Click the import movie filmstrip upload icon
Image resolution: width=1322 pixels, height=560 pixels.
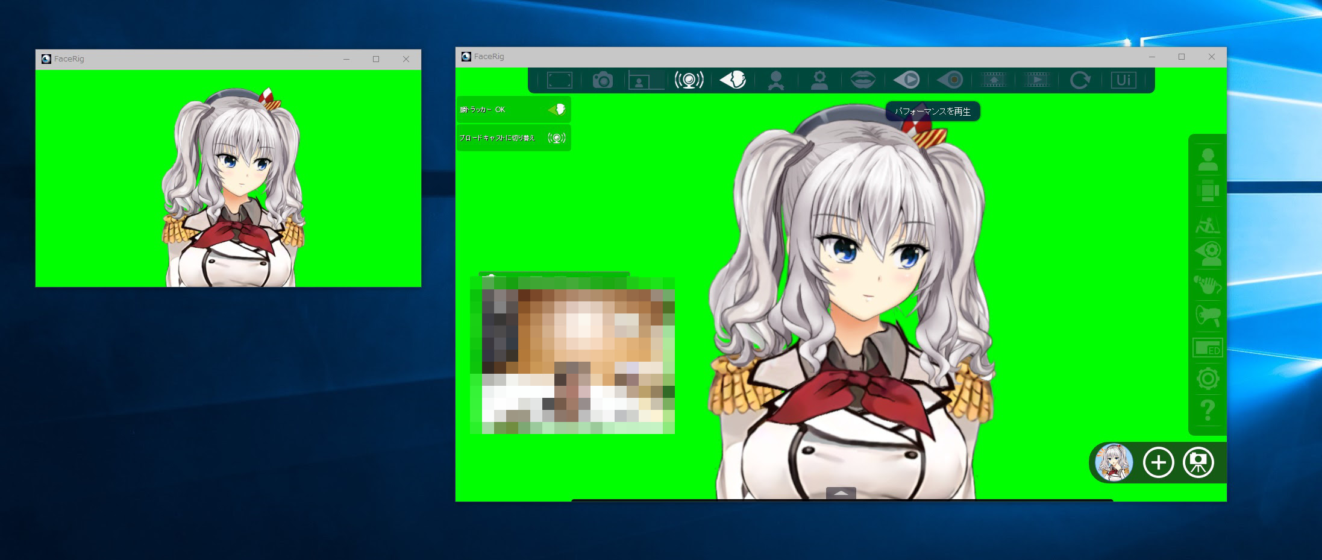(994, 80)
